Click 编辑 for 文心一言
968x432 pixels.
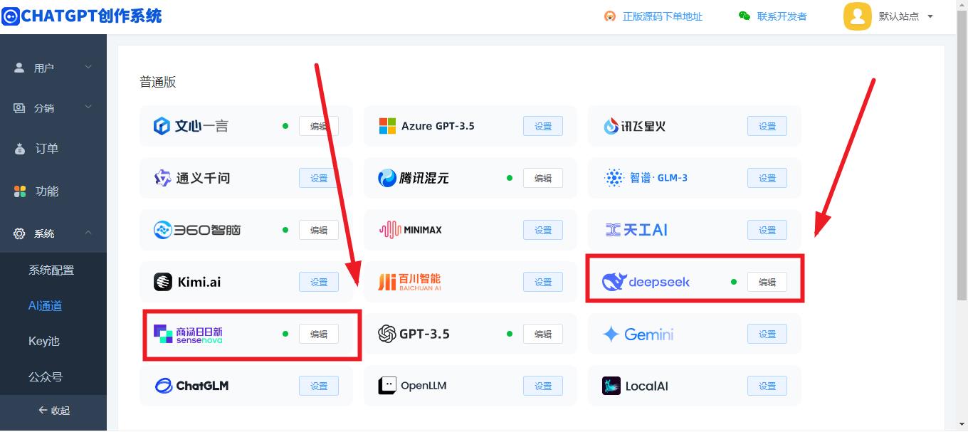click(x=319, y=126)
